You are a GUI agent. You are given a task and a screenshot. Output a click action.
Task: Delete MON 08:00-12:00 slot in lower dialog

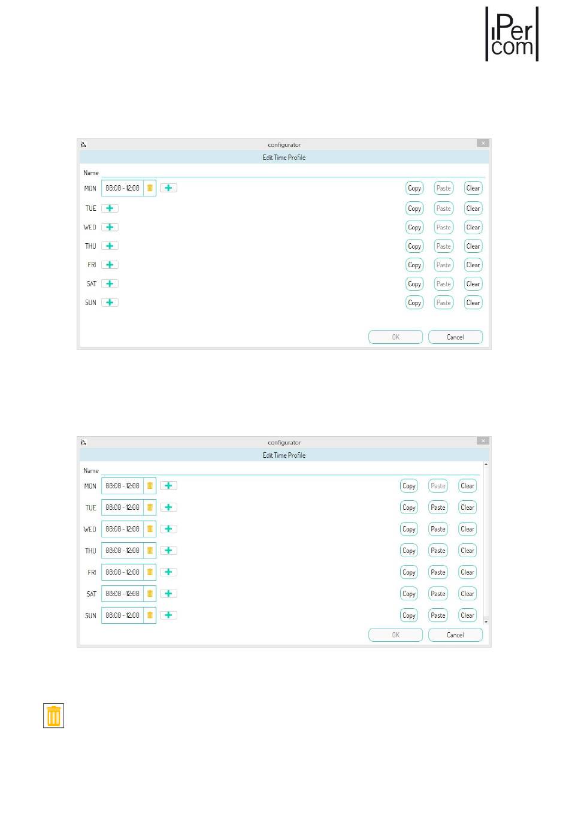(x=150, y=486)
